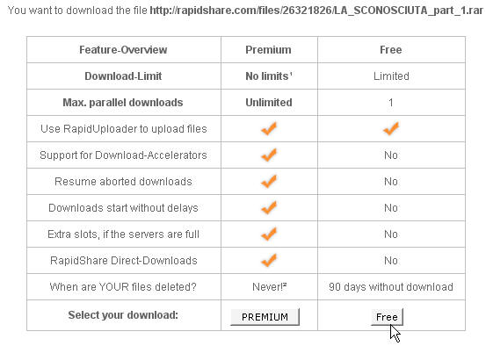
Task: Click the Free 'No' for Resume aborted downloads
Action: point(391,182)
